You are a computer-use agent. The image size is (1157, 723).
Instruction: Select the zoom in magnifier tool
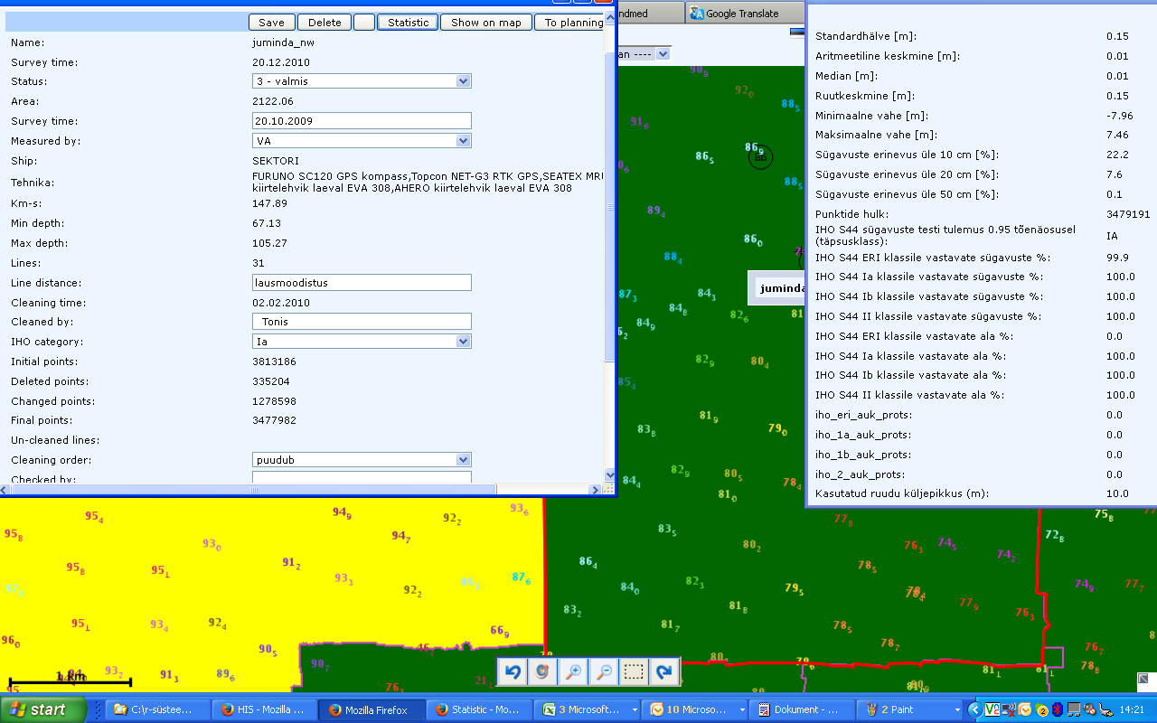(573, 671)
